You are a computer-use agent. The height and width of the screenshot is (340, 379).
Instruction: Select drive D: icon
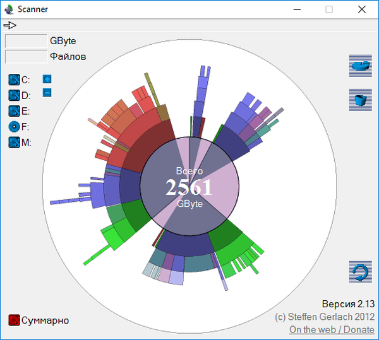click(x=15, y=96)
